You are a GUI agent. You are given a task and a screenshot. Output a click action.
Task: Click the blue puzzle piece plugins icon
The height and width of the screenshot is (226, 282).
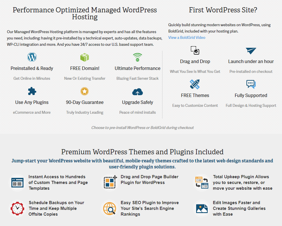point(32,91)
